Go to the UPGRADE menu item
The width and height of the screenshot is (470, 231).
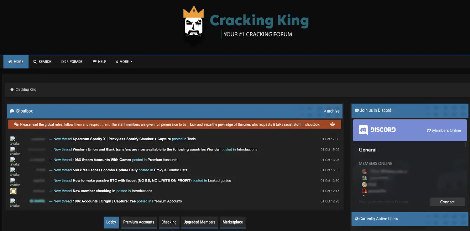[x=72, y=62]
